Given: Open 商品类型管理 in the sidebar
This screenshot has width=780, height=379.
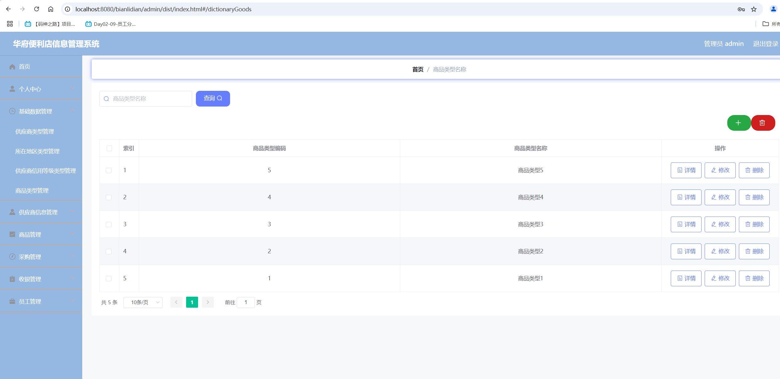Looking at the screenshot, I should [x=32, y=191].
